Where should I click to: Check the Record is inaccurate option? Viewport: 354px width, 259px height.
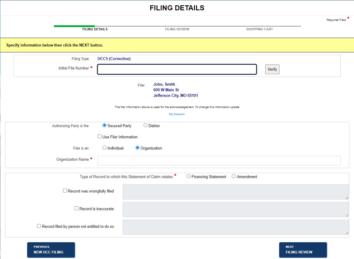77,209
